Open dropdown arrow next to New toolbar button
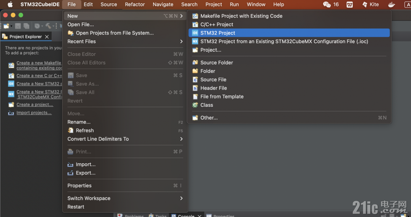The width and height of the screenshot is (411, 217). click(11, 26)
